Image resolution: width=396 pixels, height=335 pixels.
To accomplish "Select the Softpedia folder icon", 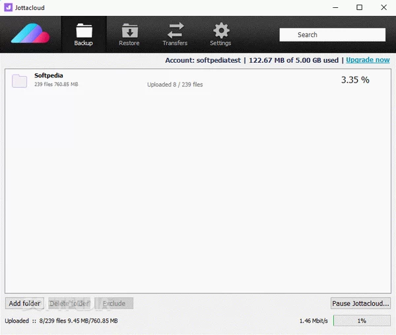I will point(19,81).
